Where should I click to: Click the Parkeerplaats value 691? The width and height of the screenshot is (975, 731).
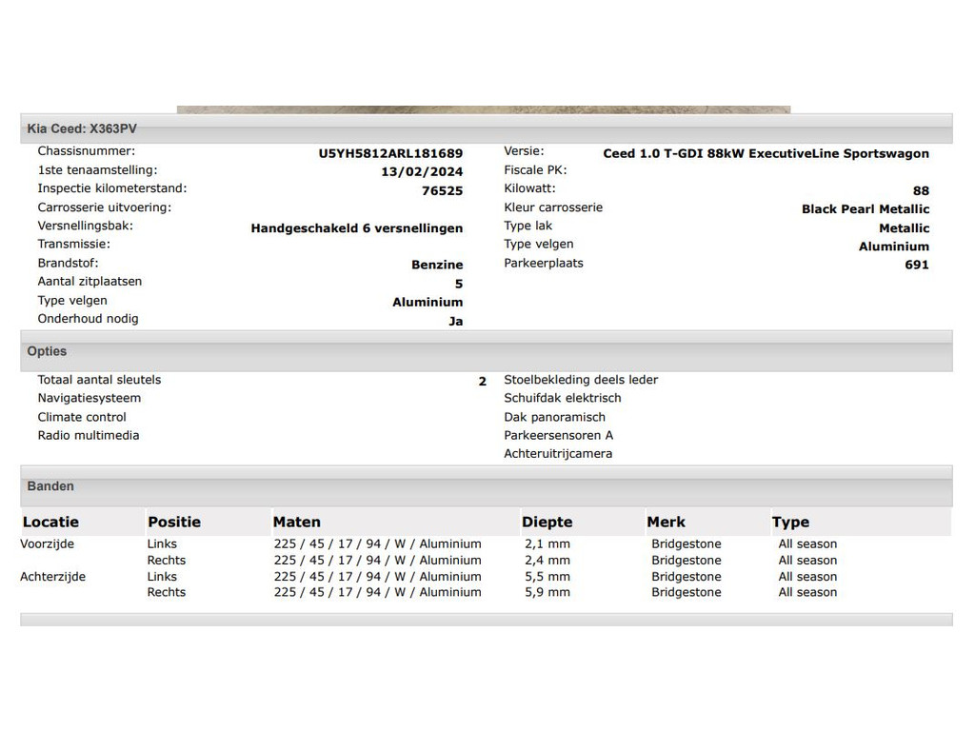(917, 265)
